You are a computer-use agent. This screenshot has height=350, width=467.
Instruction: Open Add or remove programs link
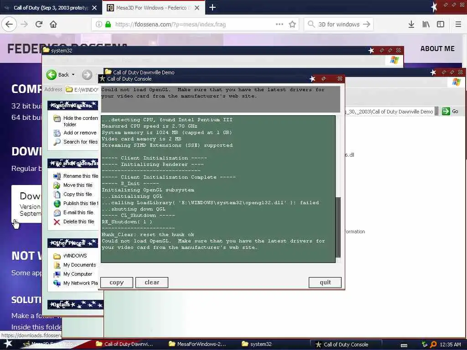tap(75, 133)
